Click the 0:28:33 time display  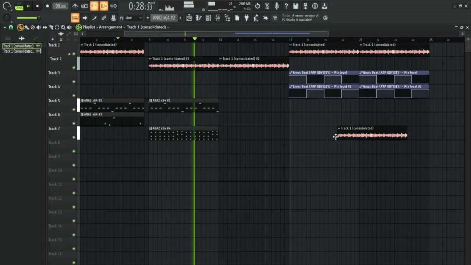click(140, 7)
